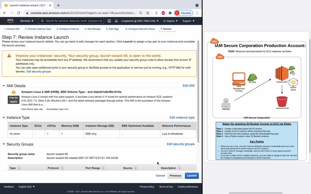The height and width of the screenshot is (194, 311).
Task: Open Privacy Policy link
Action: coord(147,187)
